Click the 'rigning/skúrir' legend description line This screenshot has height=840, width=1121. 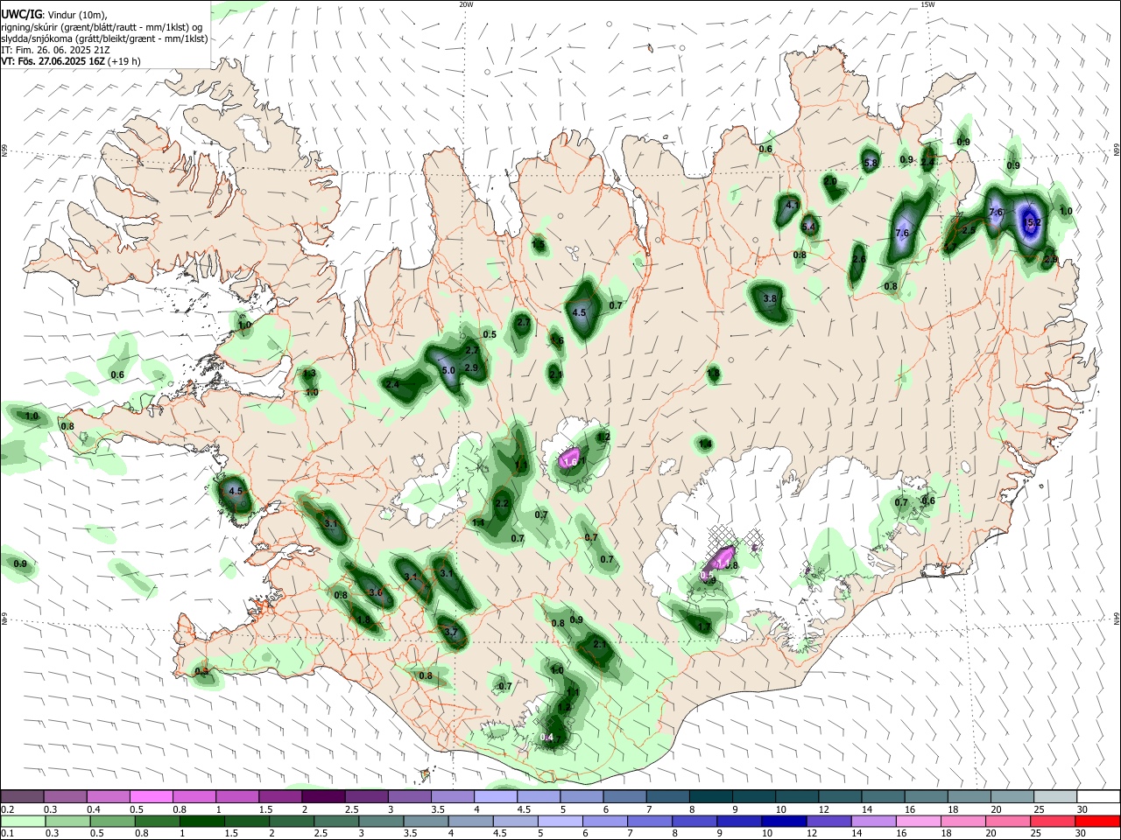click(x=102, y=27)
